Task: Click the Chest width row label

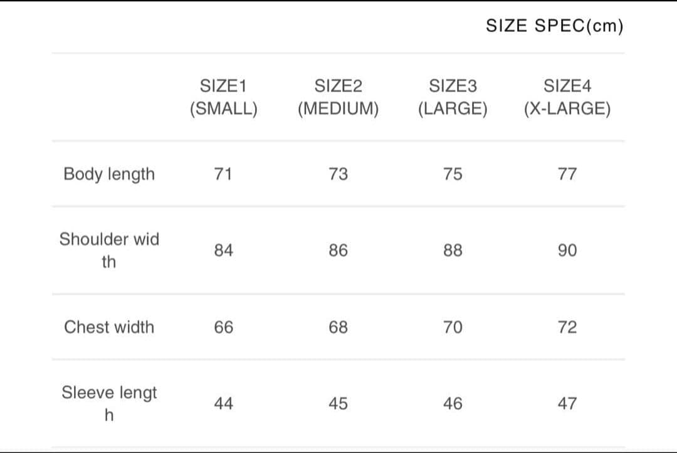Action: coord(109,327)
